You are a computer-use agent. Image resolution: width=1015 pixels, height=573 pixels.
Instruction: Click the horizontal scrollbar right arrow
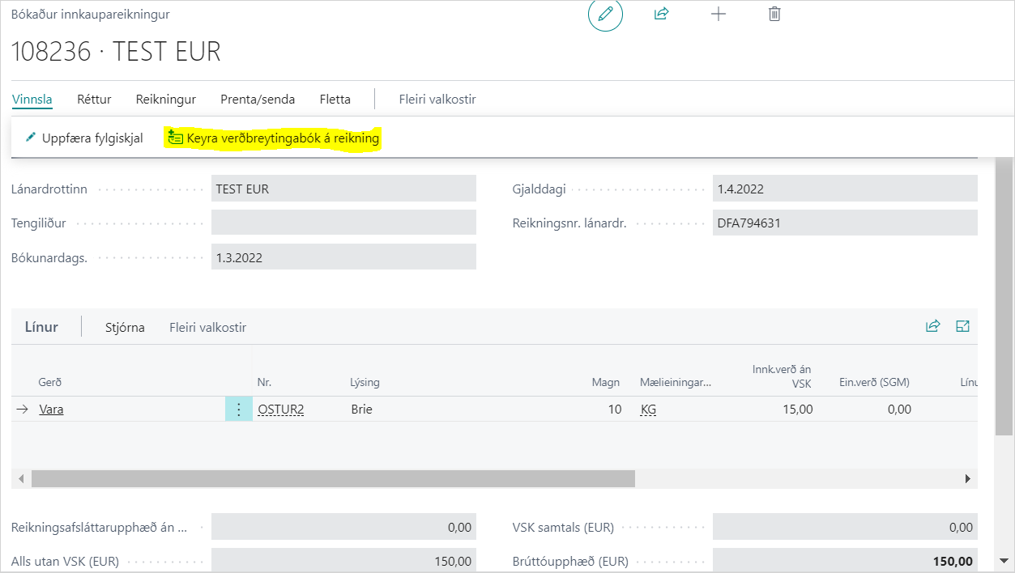(967, 479)
